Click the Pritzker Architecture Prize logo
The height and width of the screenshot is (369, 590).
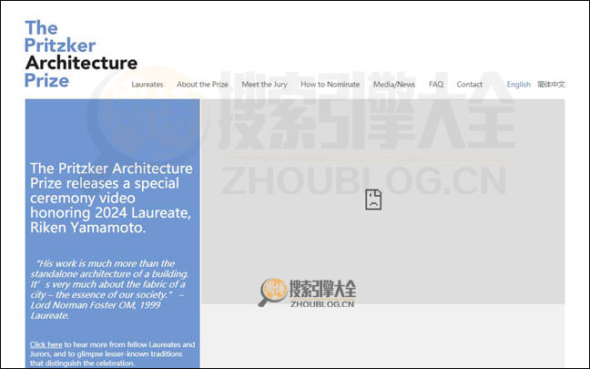tap(81, 54)
